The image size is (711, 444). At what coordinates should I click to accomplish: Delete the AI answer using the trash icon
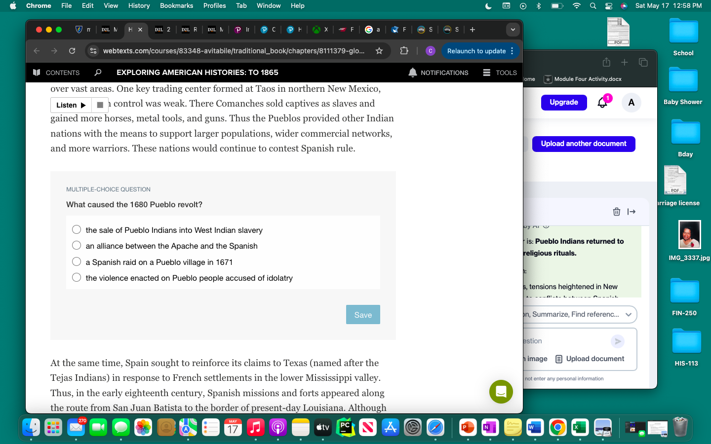point(617,212)
